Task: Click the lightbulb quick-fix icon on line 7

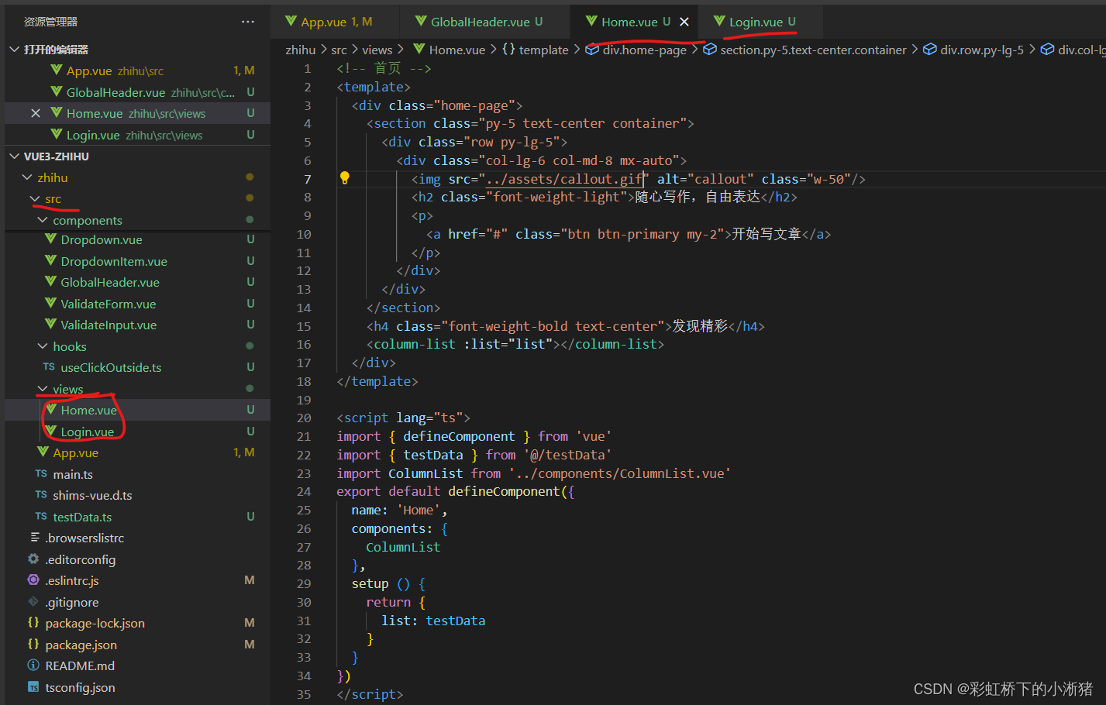Action: point(345,178)
